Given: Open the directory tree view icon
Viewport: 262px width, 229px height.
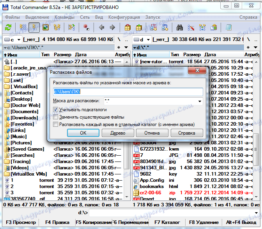Looking at the screenshot, I should click(x=57, y=27).
